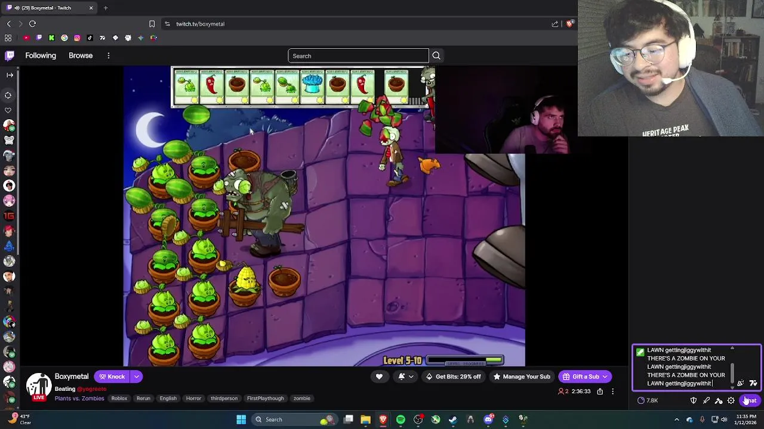Select the zombie tag
764x429 pixels.
pos(302,399)
